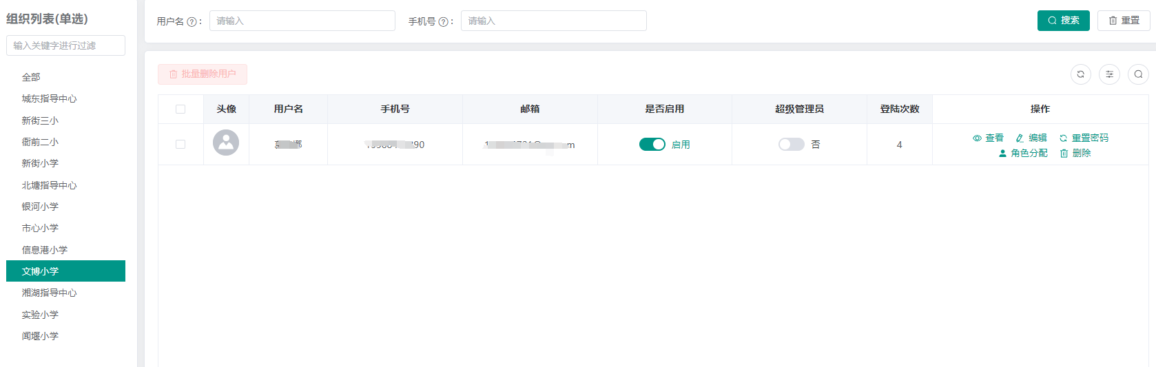Viewport: 1156px width, 367px height.
Task: Click 查看 to view the user
Action: click(x=988, y=138)
